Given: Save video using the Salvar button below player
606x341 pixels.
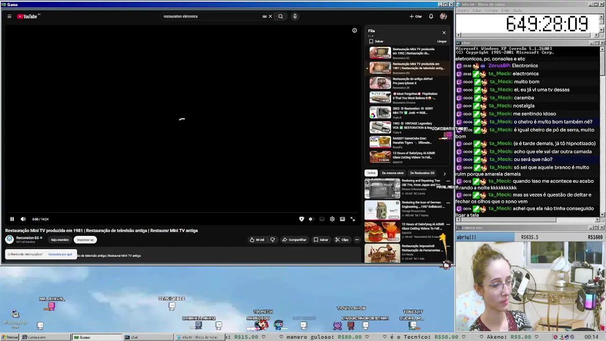Looking at the screenshot, I should (321, 240).
